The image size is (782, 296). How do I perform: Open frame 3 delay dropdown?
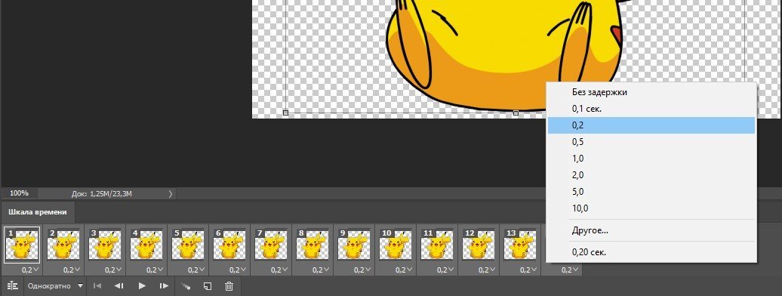[113, 270]
